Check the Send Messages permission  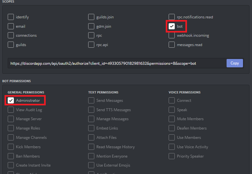(x=91, y=101)
